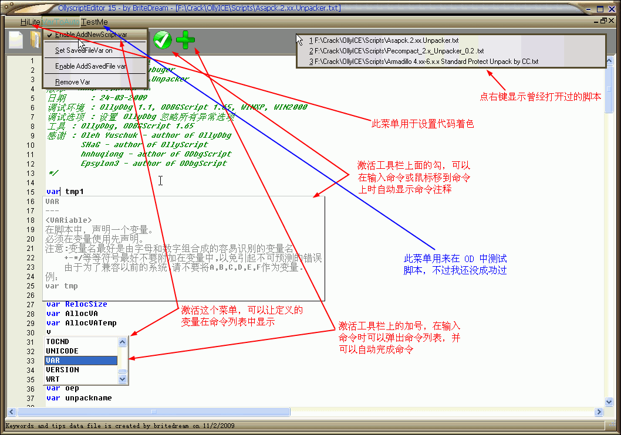
Task: Open the VarToAuto menu
Action: (x=60, y=22)
